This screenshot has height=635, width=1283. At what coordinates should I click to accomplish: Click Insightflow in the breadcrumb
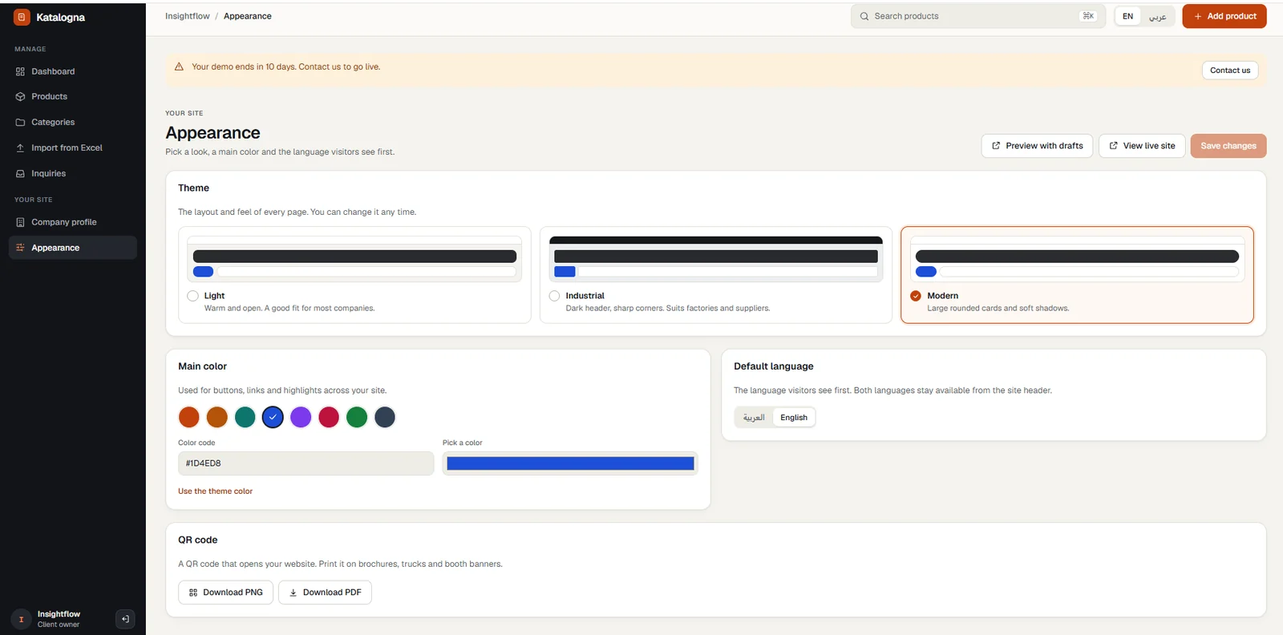click(188, 16)
